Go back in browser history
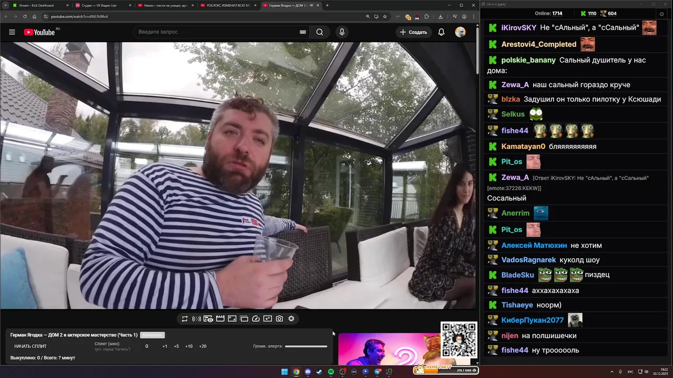 [x=6, y=16]
